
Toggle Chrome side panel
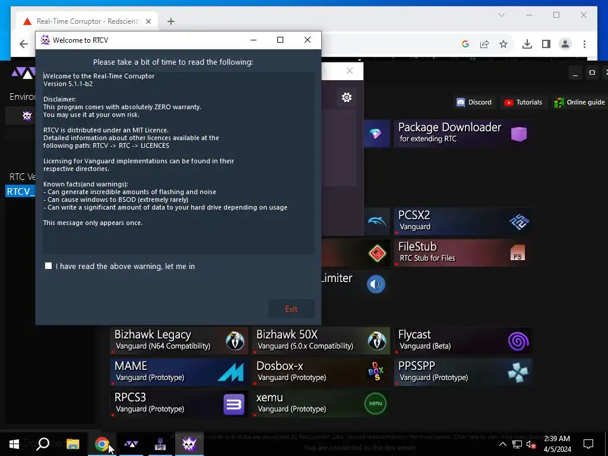tap(546, 44)
